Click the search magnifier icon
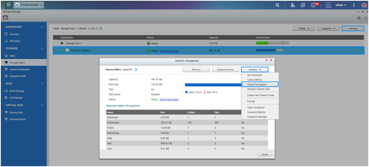 point(278,5)
